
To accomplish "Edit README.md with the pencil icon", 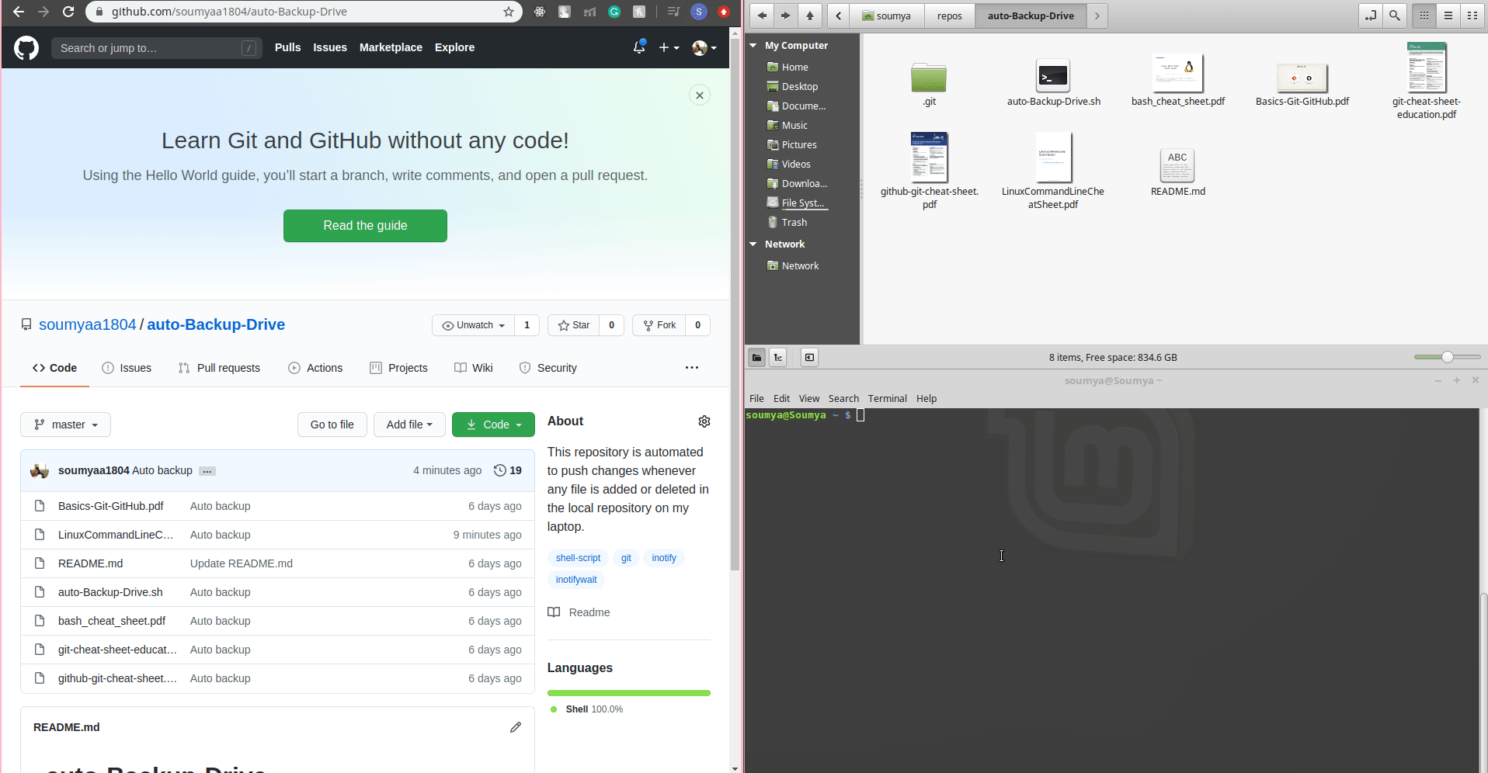I will click(x=516, y=727).
